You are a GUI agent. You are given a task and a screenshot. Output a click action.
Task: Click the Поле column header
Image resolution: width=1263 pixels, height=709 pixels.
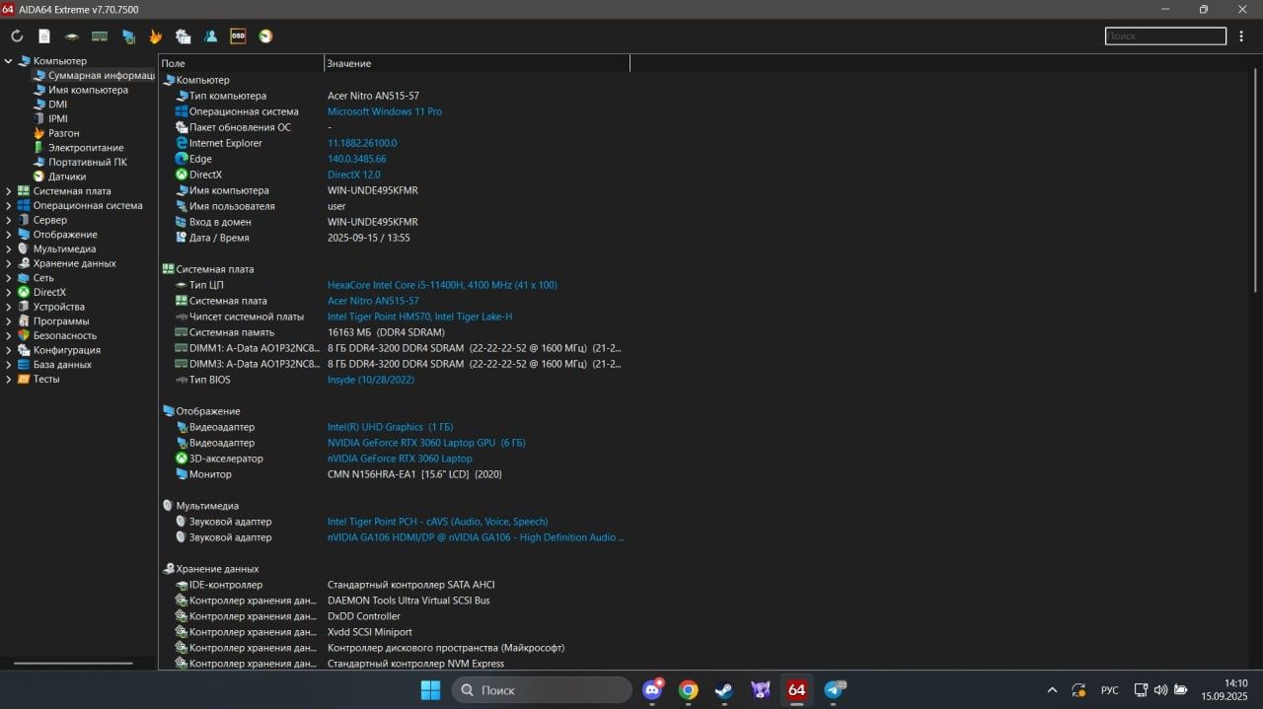pyautogui.click(x=241, y=63)
